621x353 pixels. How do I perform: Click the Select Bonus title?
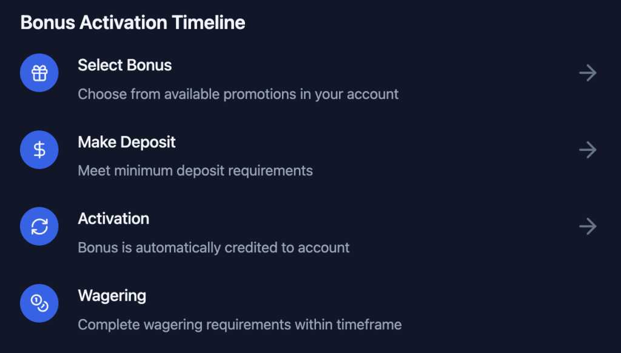click(125, 65)
